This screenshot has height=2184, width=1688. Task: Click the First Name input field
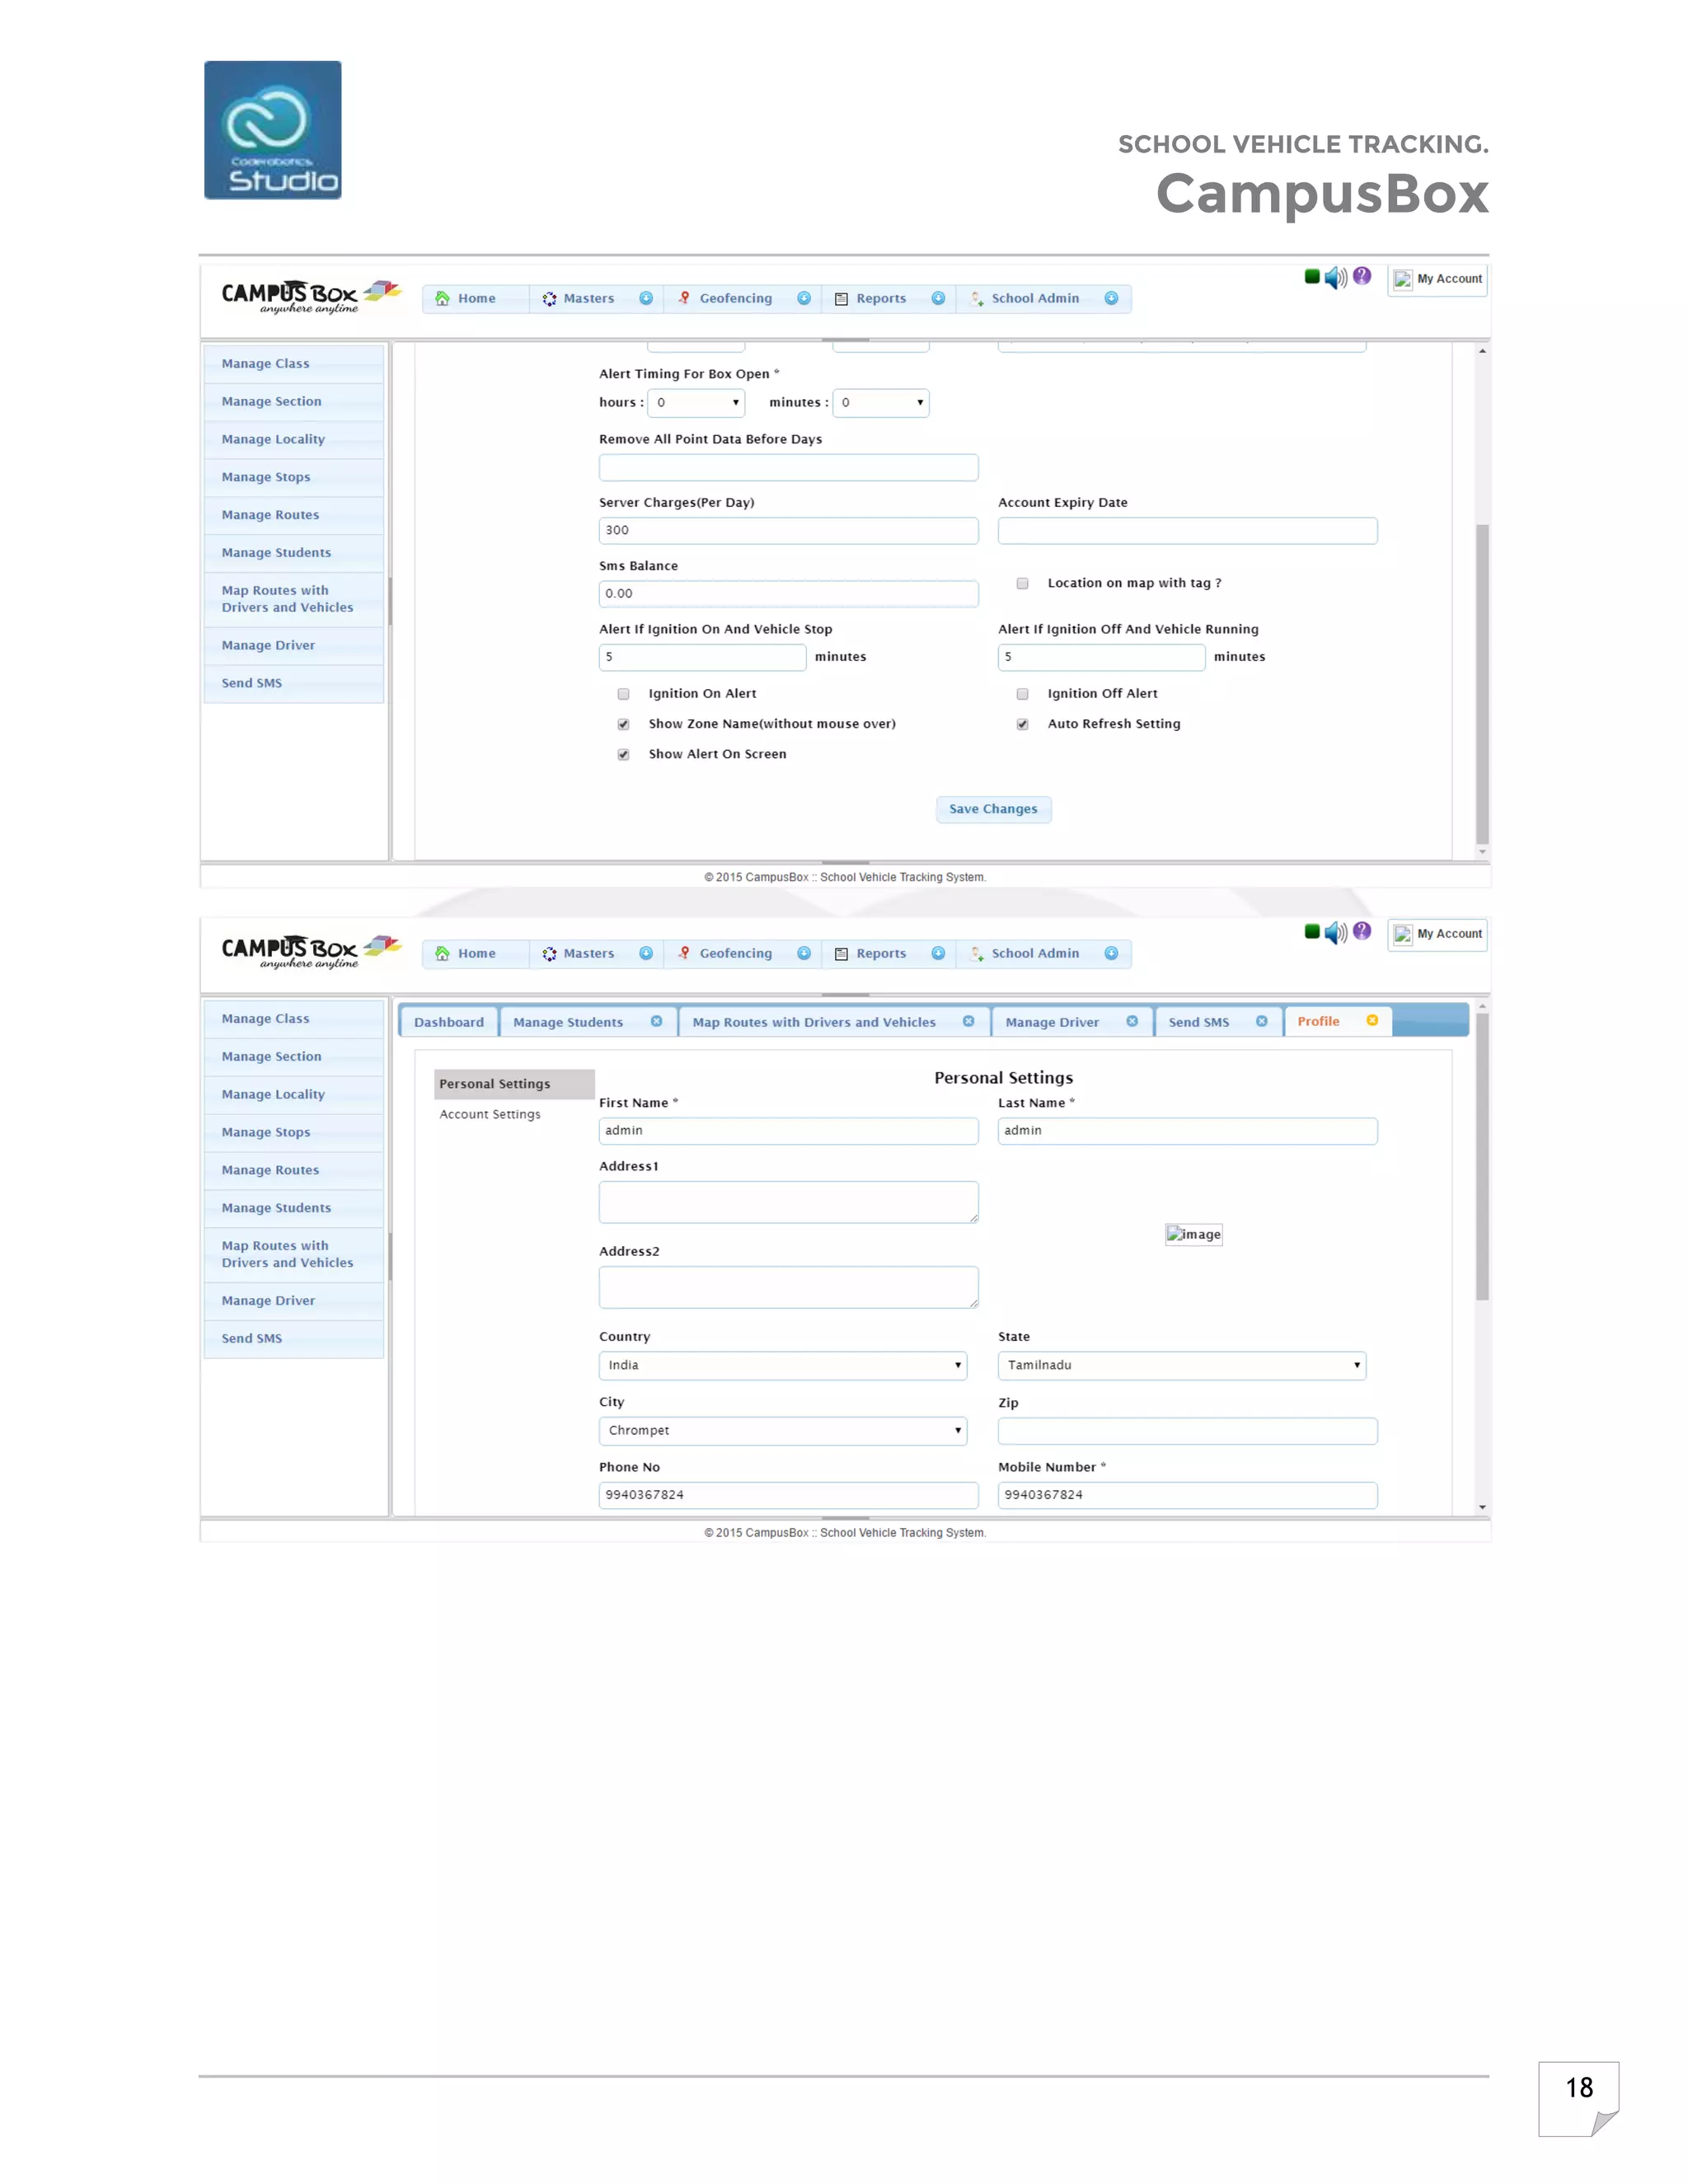788,1130
